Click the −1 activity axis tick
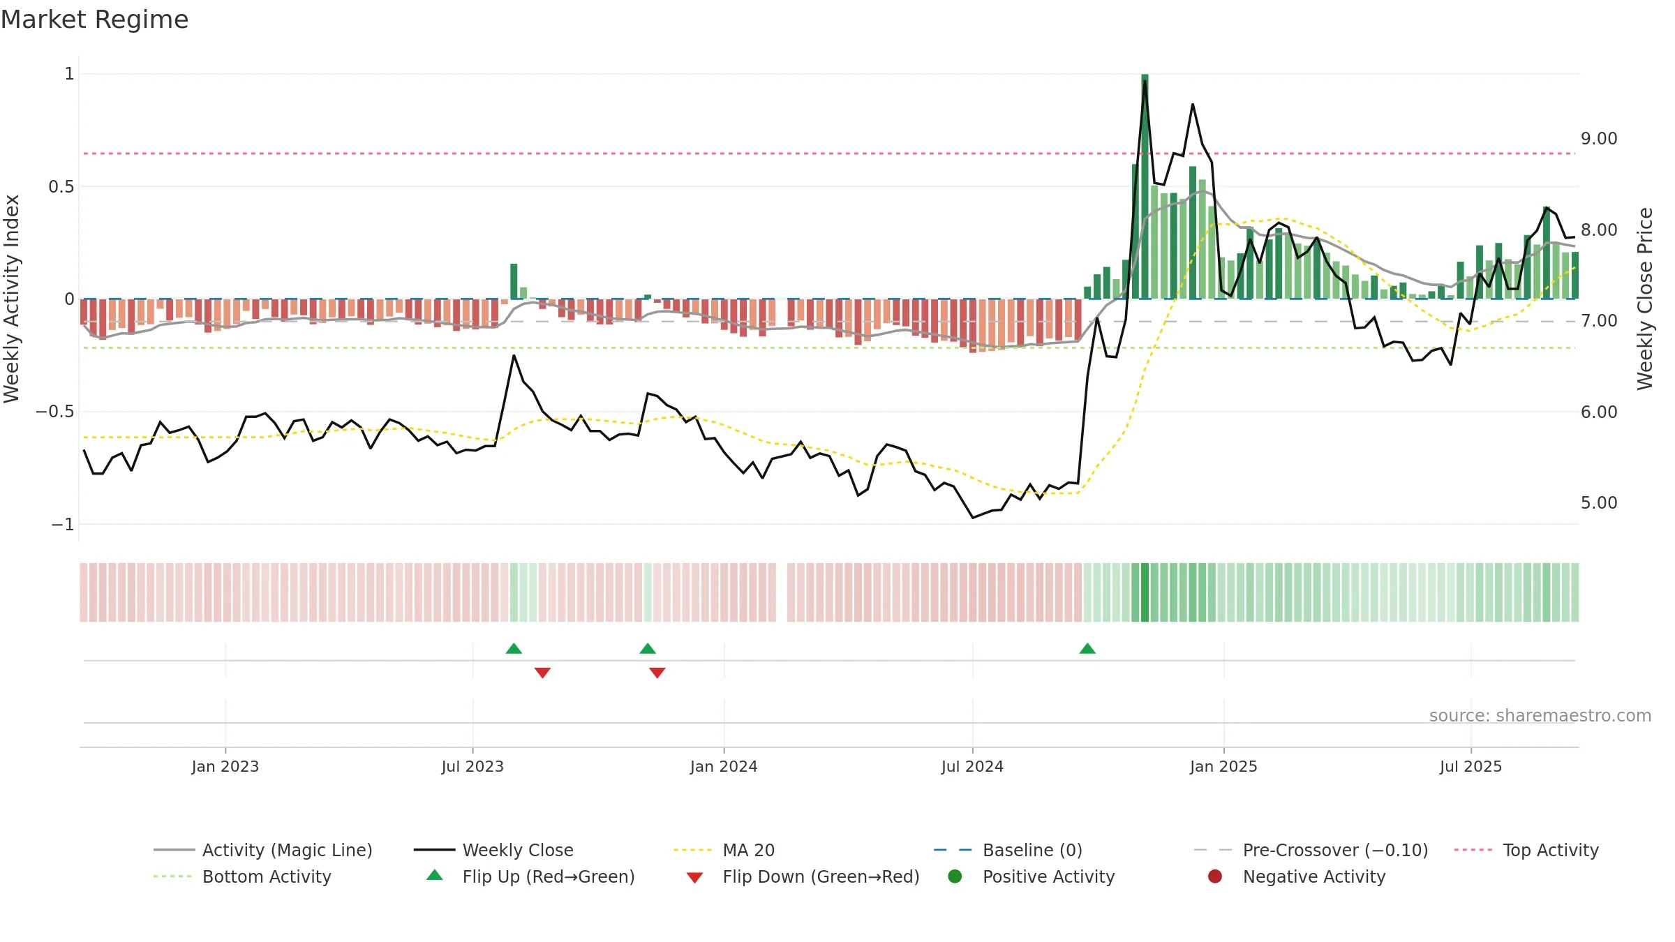The image size is (1675, 942). (63, 525)
